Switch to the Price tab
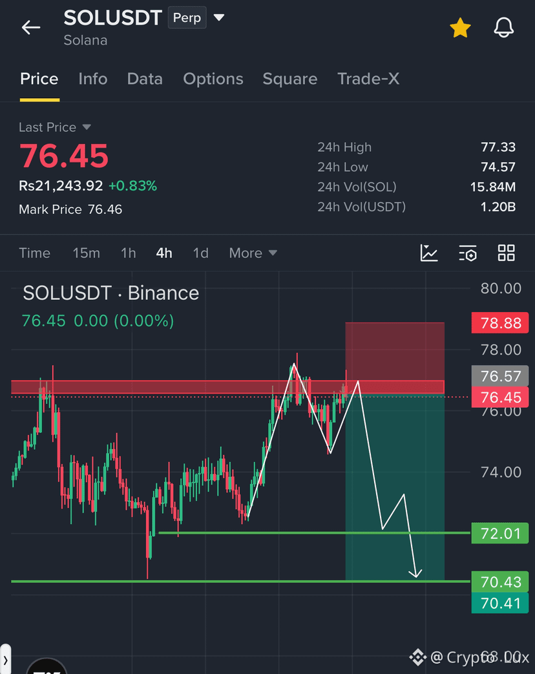535x674 pixels. pyautogui.click(x=39, y=79)
